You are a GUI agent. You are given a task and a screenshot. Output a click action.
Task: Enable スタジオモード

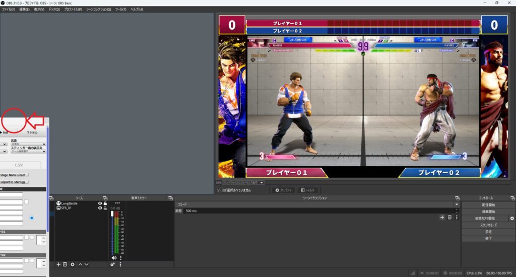tap(488, 225)
